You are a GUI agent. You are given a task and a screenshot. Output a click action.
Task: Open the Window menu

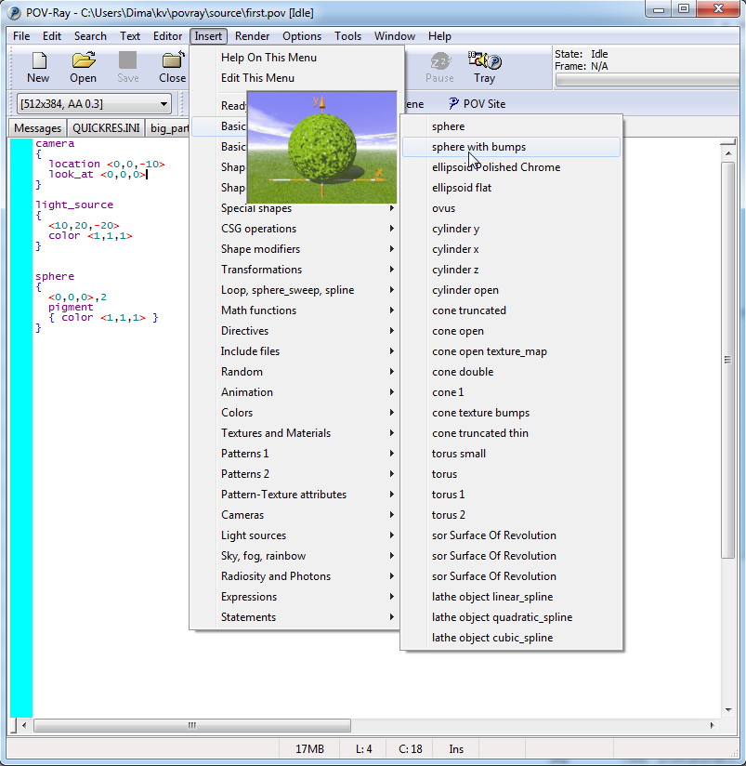[395, 36]
